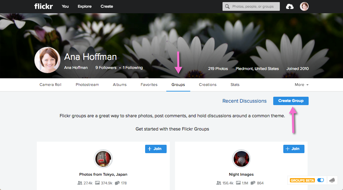Open 9 Followers list
The height and width of the screenshot is (190, 343).
point(106,68)
